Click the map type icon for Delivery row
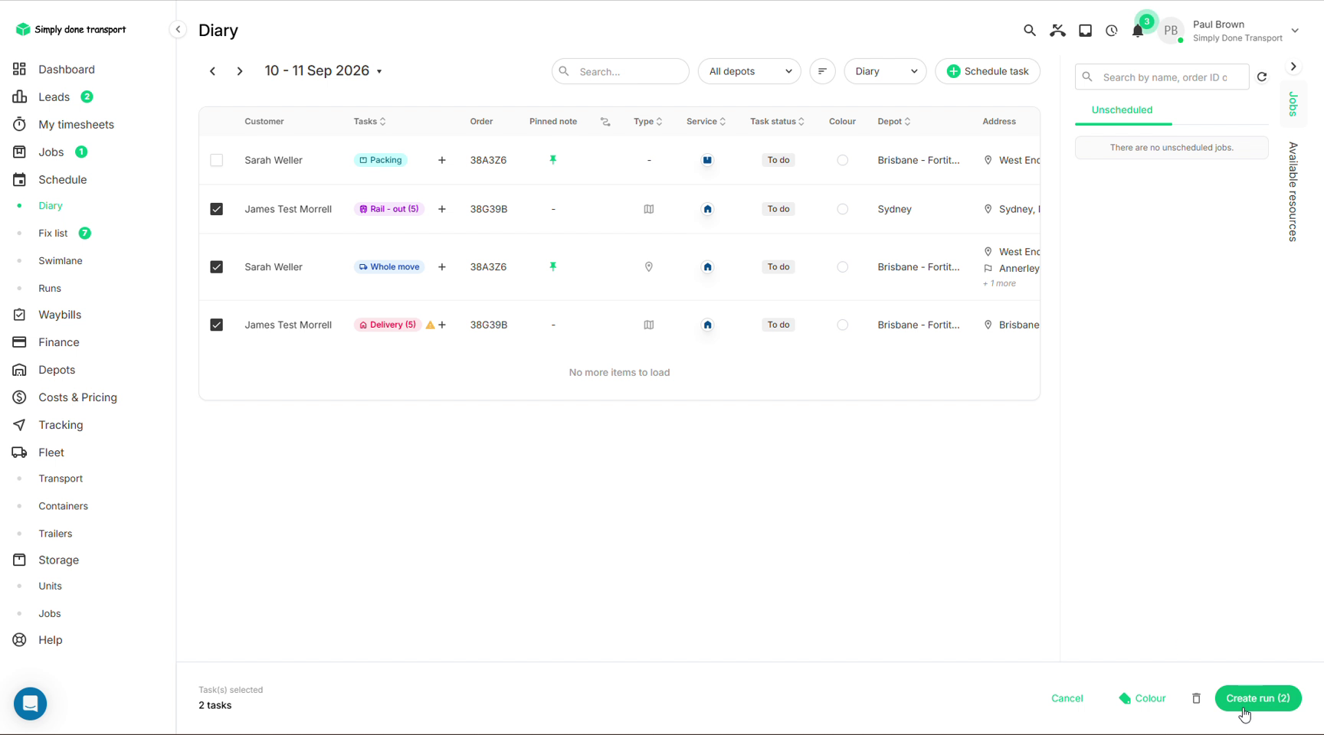 click(649, 325)
